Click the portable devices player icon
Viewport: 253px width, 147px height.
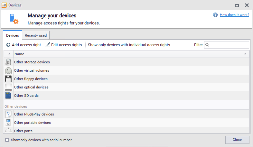point(8,123)
